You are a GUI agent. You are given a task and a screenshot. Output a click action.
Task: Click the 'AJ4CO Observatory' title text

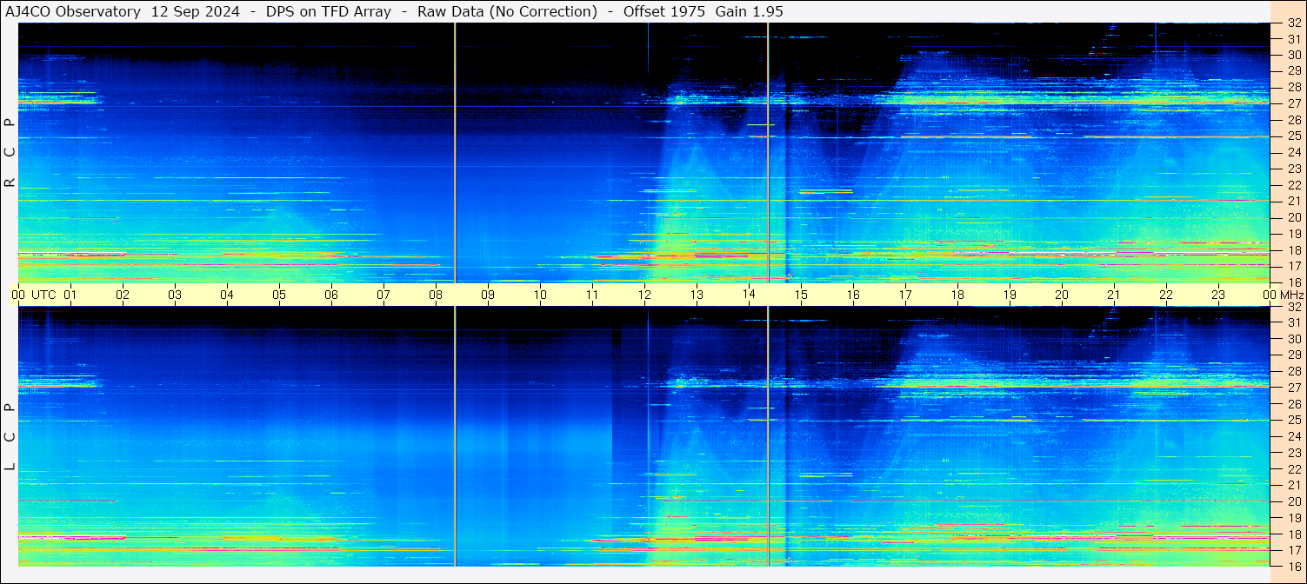click(73, 11)
